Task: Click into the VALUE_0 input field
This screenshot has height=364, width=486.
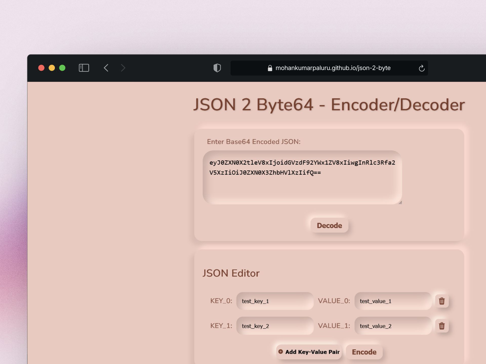Action: pyautogui.click(x=393, y=301)
